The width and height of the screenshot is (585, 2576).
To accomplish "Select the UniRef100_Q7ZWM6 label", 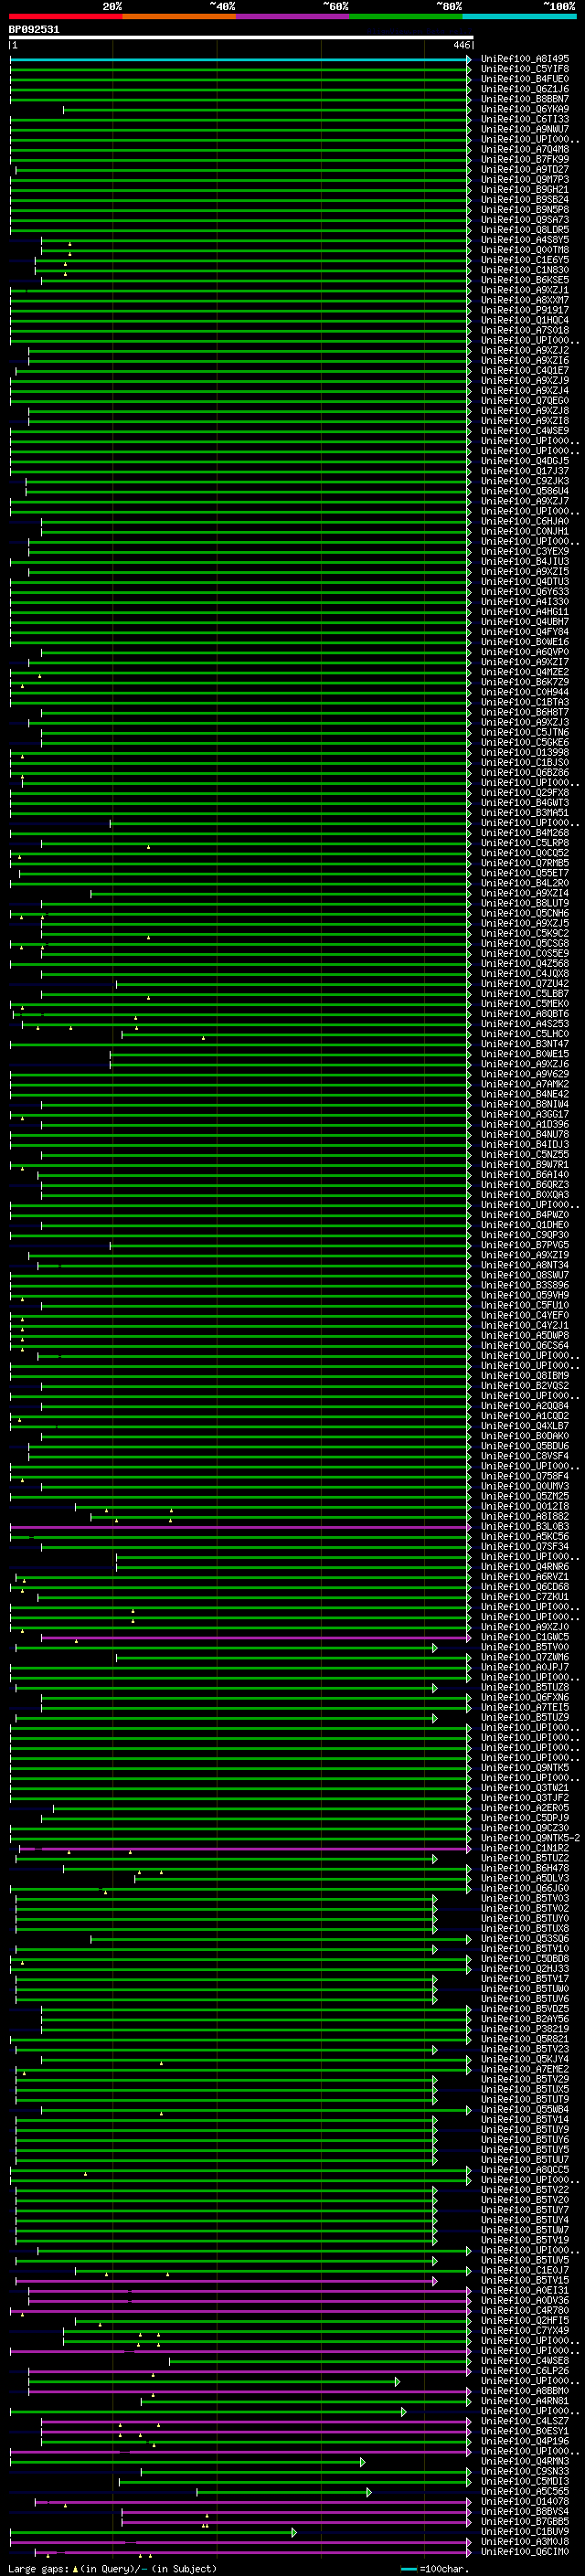I will pos(525,1658).
